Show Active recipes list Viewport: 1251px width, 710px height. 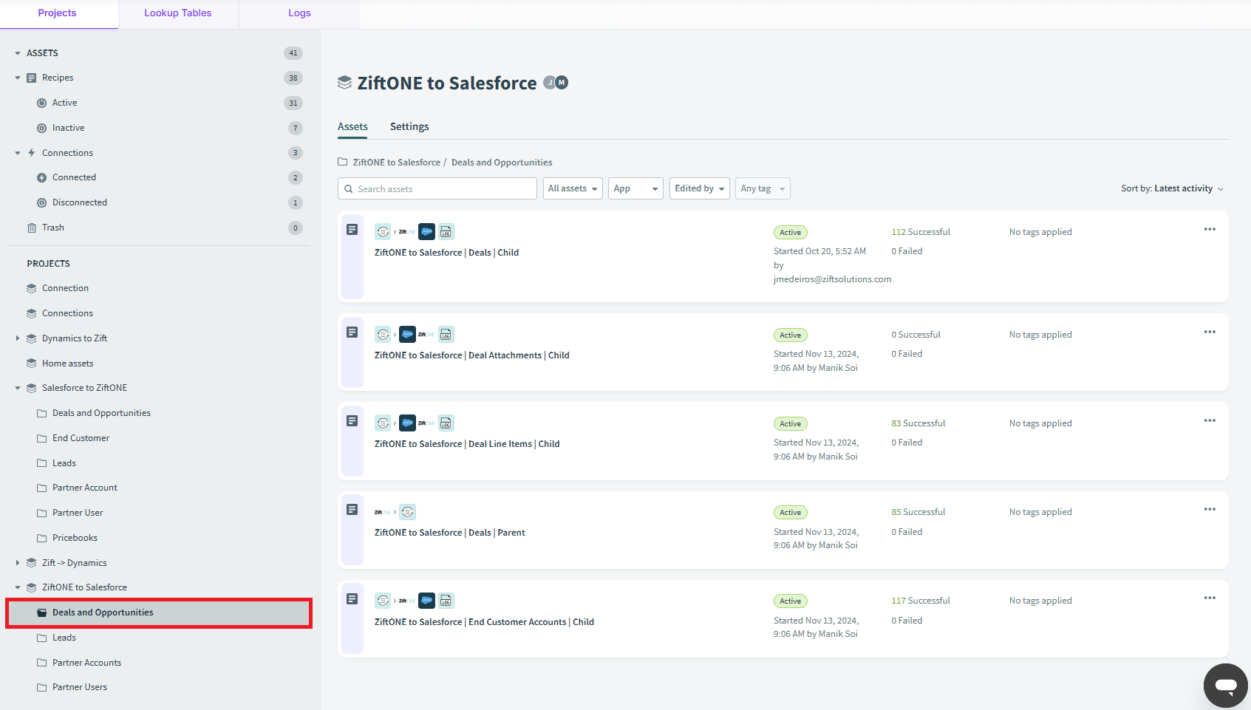point(64,103)
